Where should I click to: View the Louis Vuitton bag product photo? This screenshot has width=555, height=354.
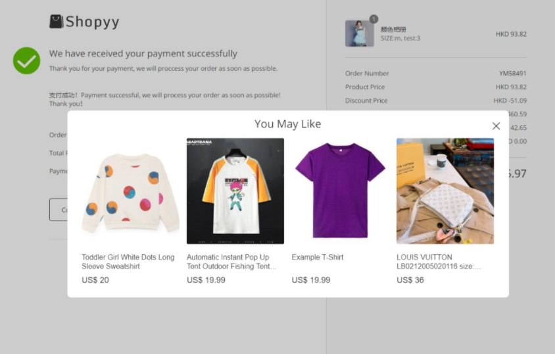pyautogui.click(x=445, y=191)
